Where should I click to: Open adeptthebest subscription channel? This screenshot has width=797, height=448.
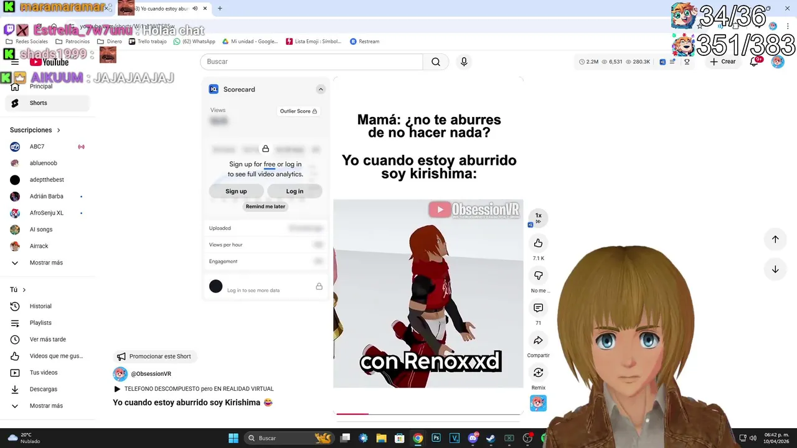47,180
